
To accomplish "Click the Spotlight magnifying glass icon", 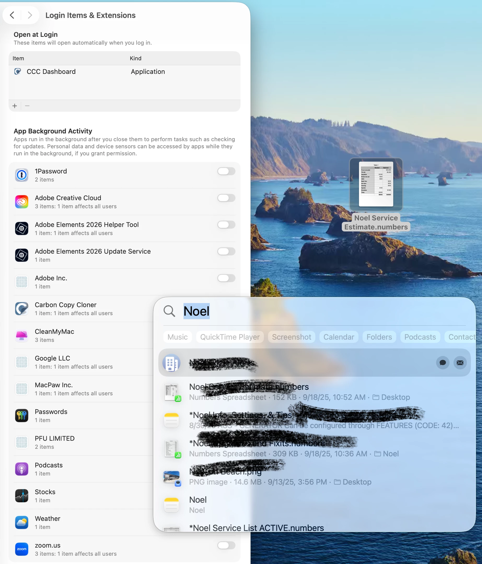I will click(x=169, y=311).
